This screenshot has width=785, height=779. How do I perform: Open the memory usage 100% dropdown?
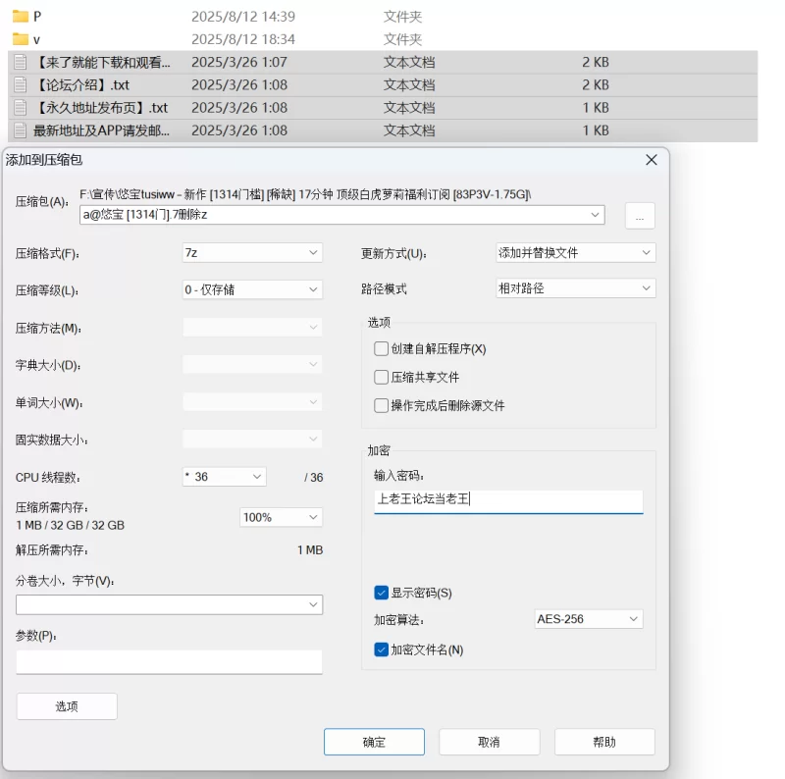[282, 517]
